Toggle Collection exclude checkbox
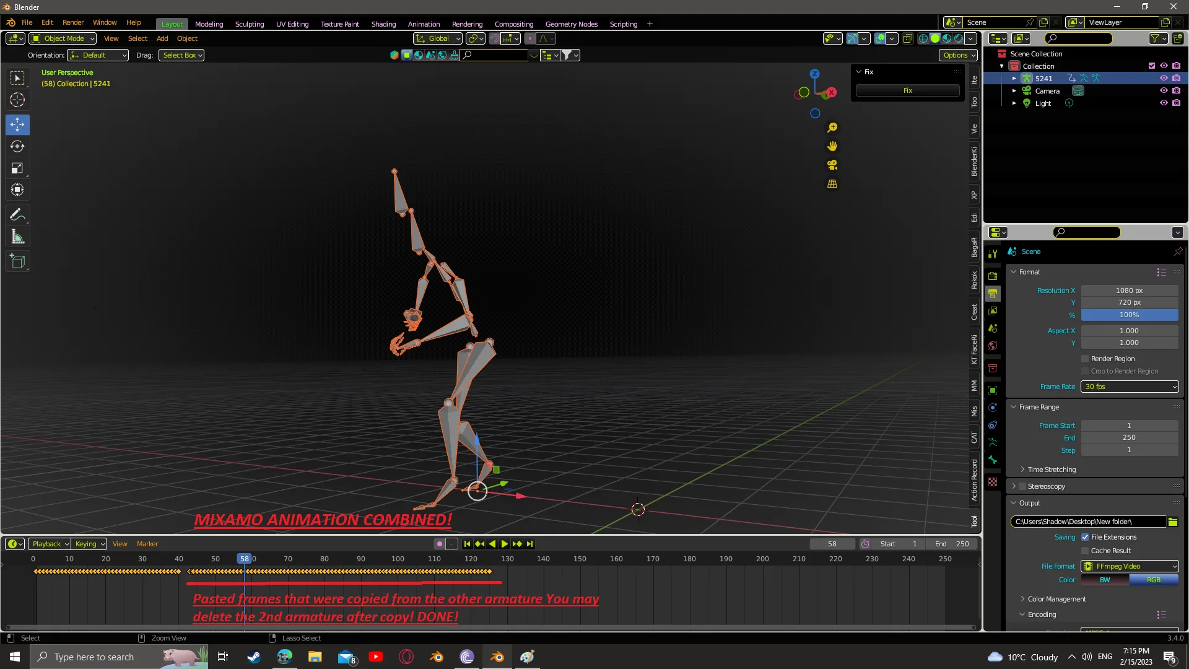The width and height of the screenshot is (1189, 669). (1152, 66)
